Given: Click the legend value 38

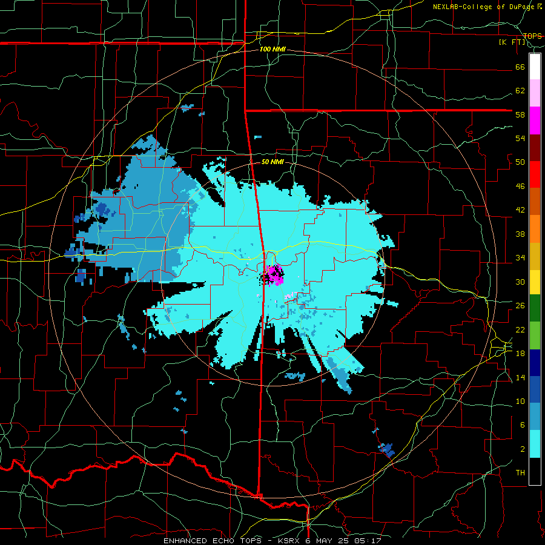Looking at the screenshot, I should (520, 234).
